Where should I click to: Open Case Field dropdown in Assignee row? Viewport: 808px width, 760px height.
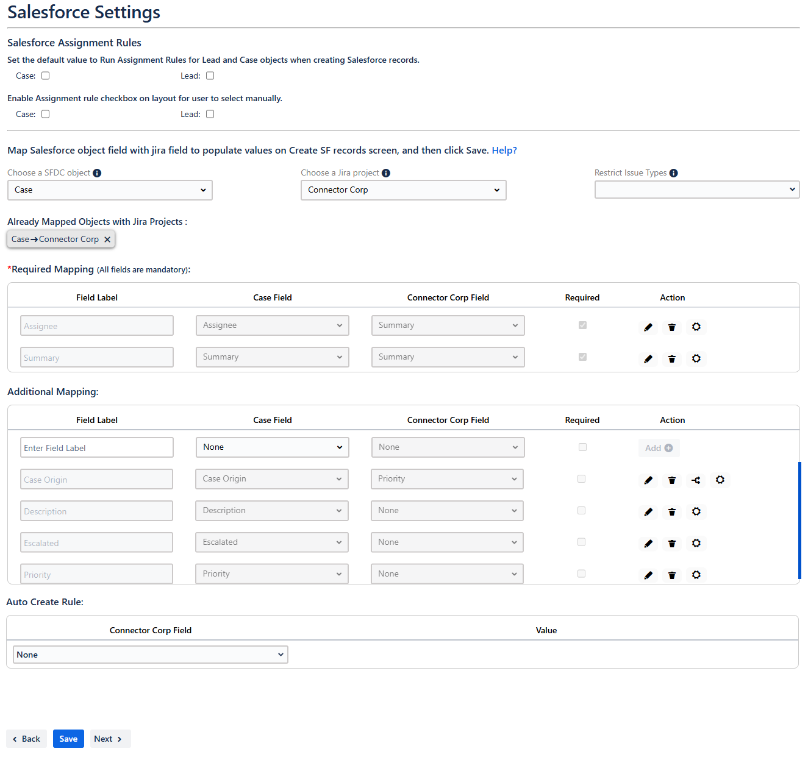point(273,325)
